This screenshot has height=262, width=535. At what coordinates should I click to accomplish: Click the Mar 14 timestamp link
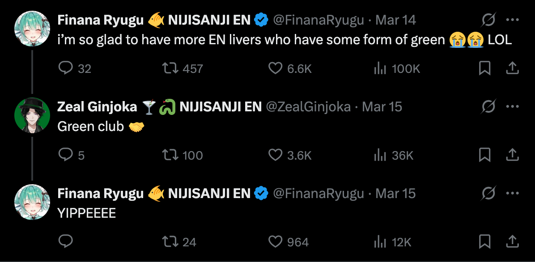click(395, 20)
